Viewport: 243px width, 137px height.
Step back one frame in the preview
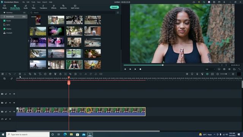pos(125,69)
